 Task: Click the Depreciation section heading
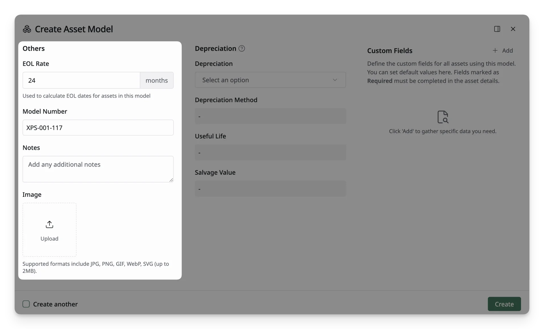click(x=215, y=48)
